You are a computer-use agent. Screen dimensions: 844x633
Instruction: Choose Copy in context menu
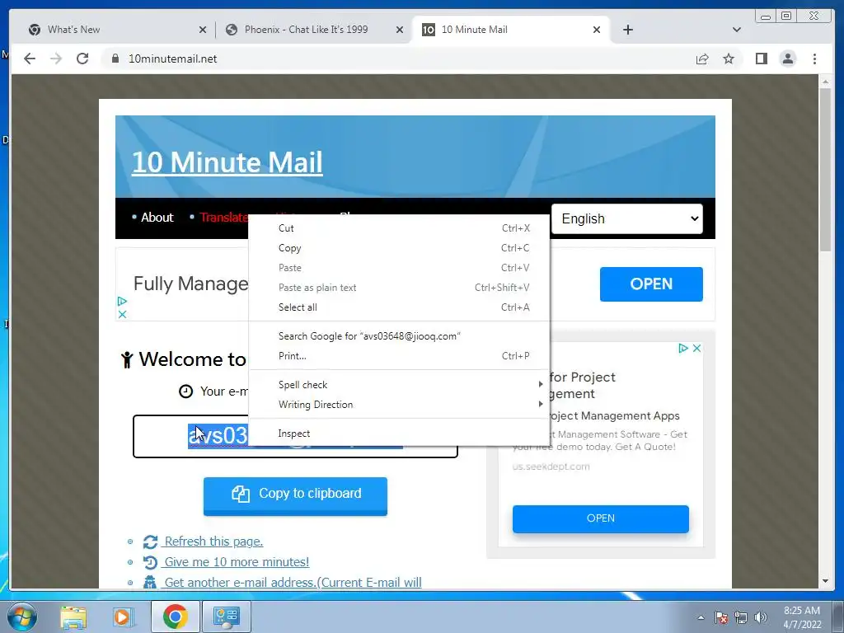(x=399, y=248)
